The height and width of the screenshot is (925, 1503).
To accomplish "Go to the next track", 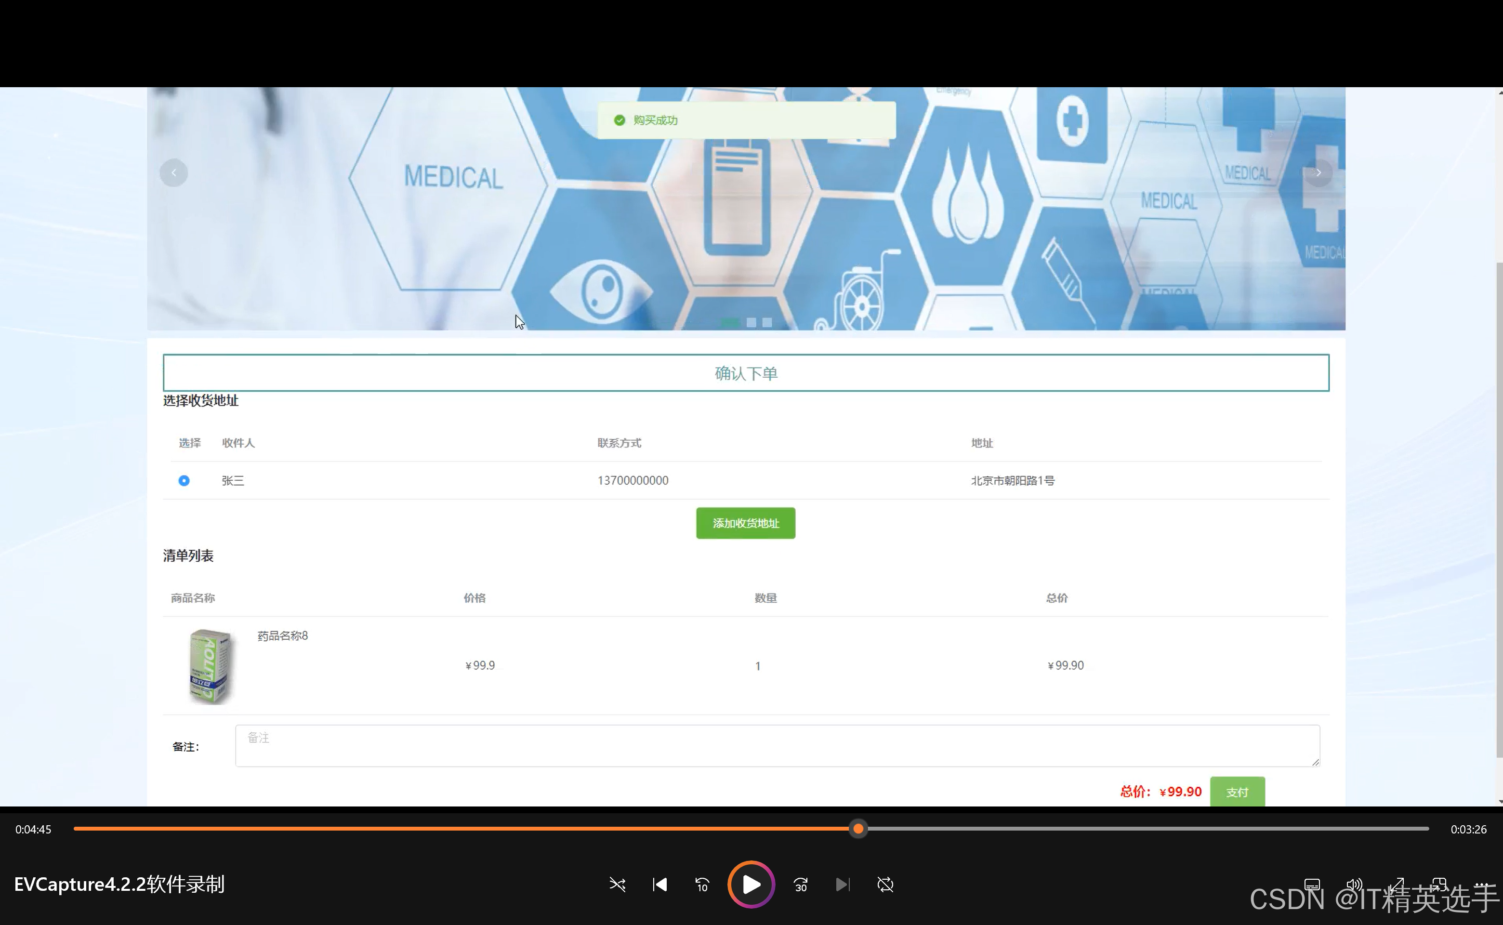I will tap(843, 885).
